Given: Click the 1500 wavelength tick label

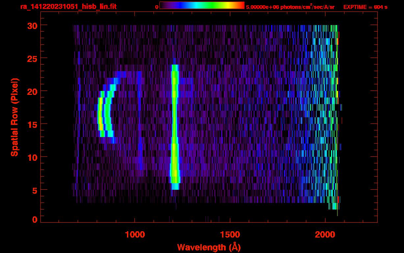Looking at the screenshot, I should (230, 235).
